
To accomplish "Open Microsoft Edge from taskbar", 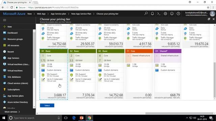I will pos(74,118).
